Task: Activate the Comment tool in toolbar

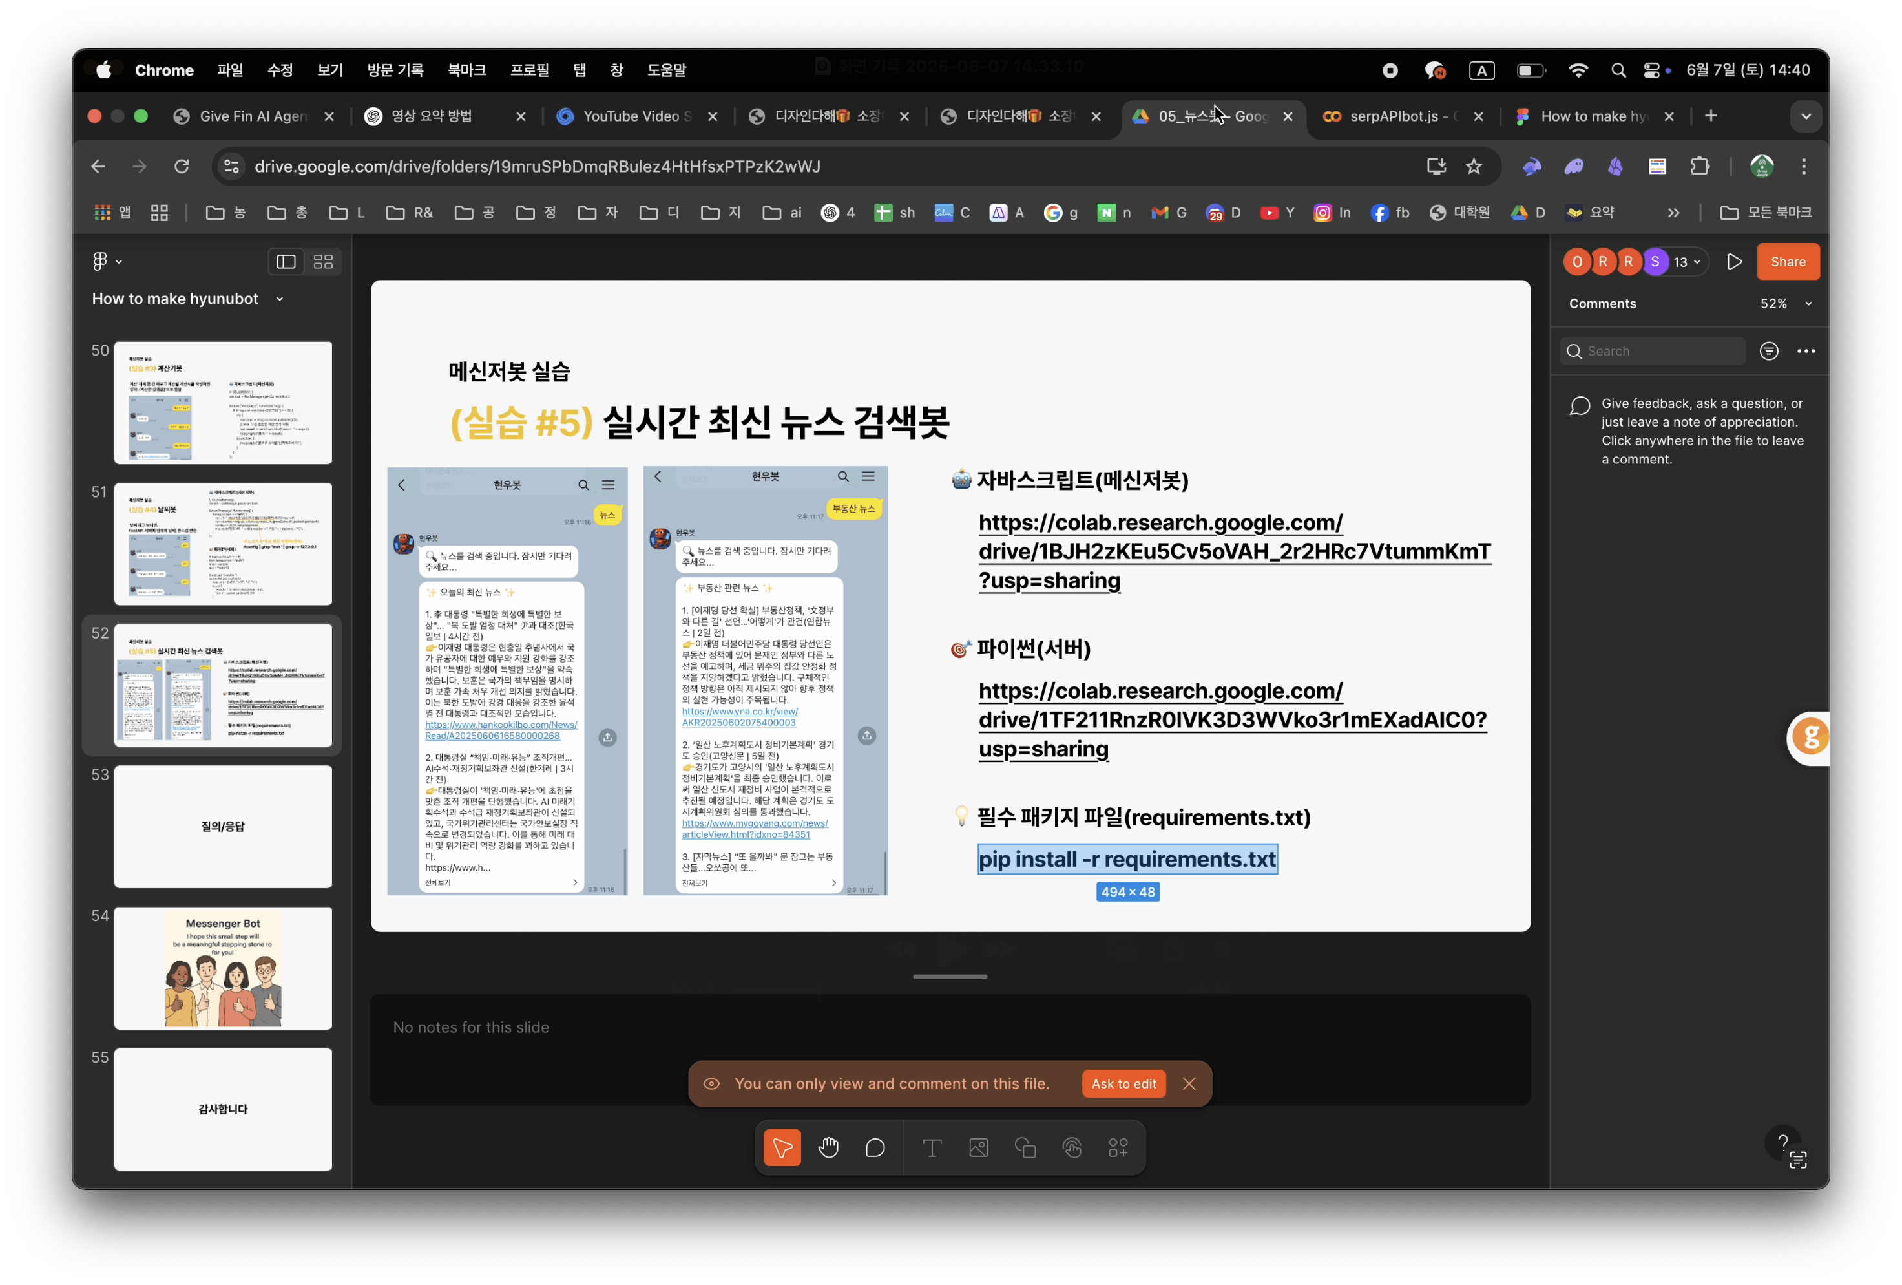Action: pyautogui.click(x=875, y=1147)
